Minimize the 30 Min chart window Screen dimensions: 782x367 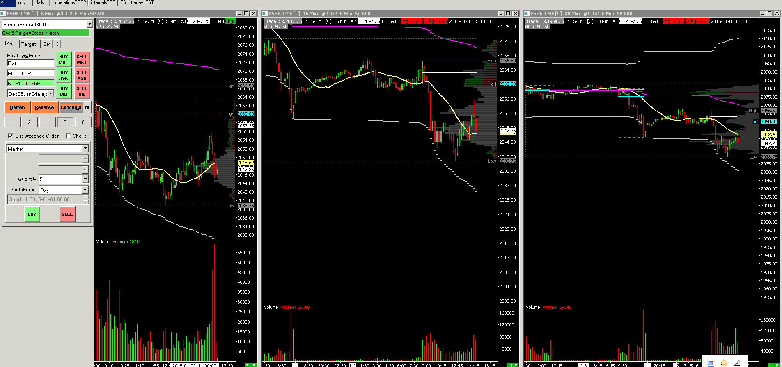point(763,14)
